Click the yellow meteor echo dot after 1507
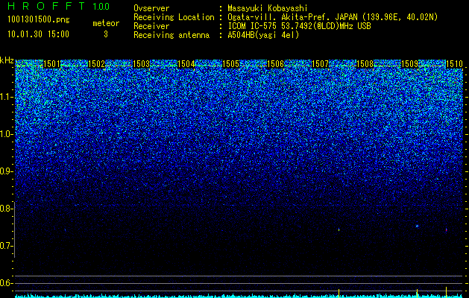 point(339,230)
